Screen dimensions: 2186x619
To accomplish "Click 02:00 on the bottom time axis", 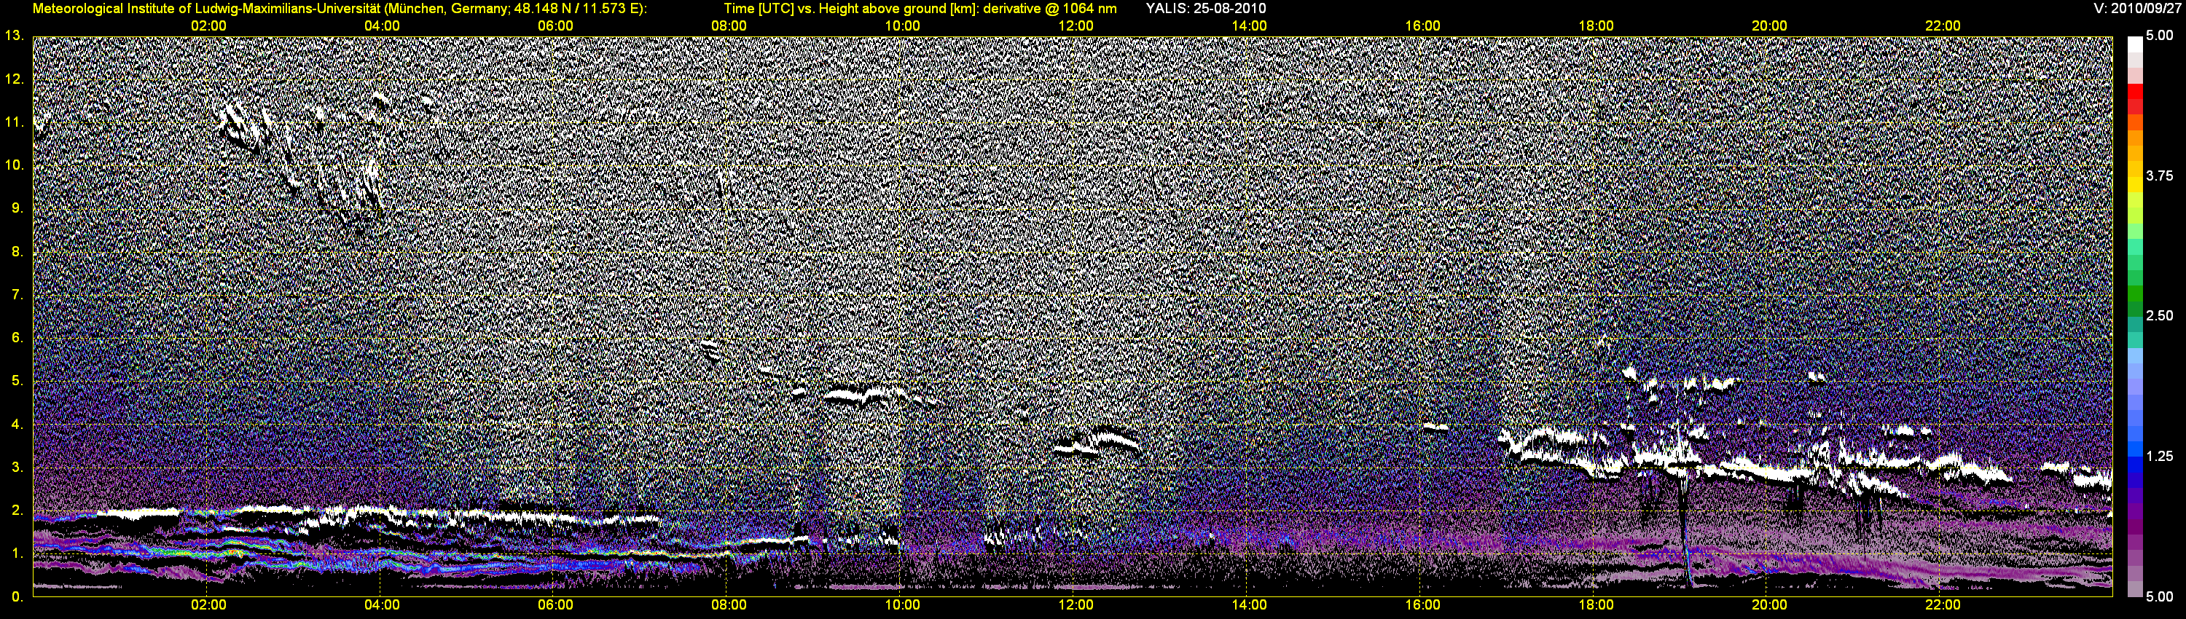I will (x=208, y=604).
